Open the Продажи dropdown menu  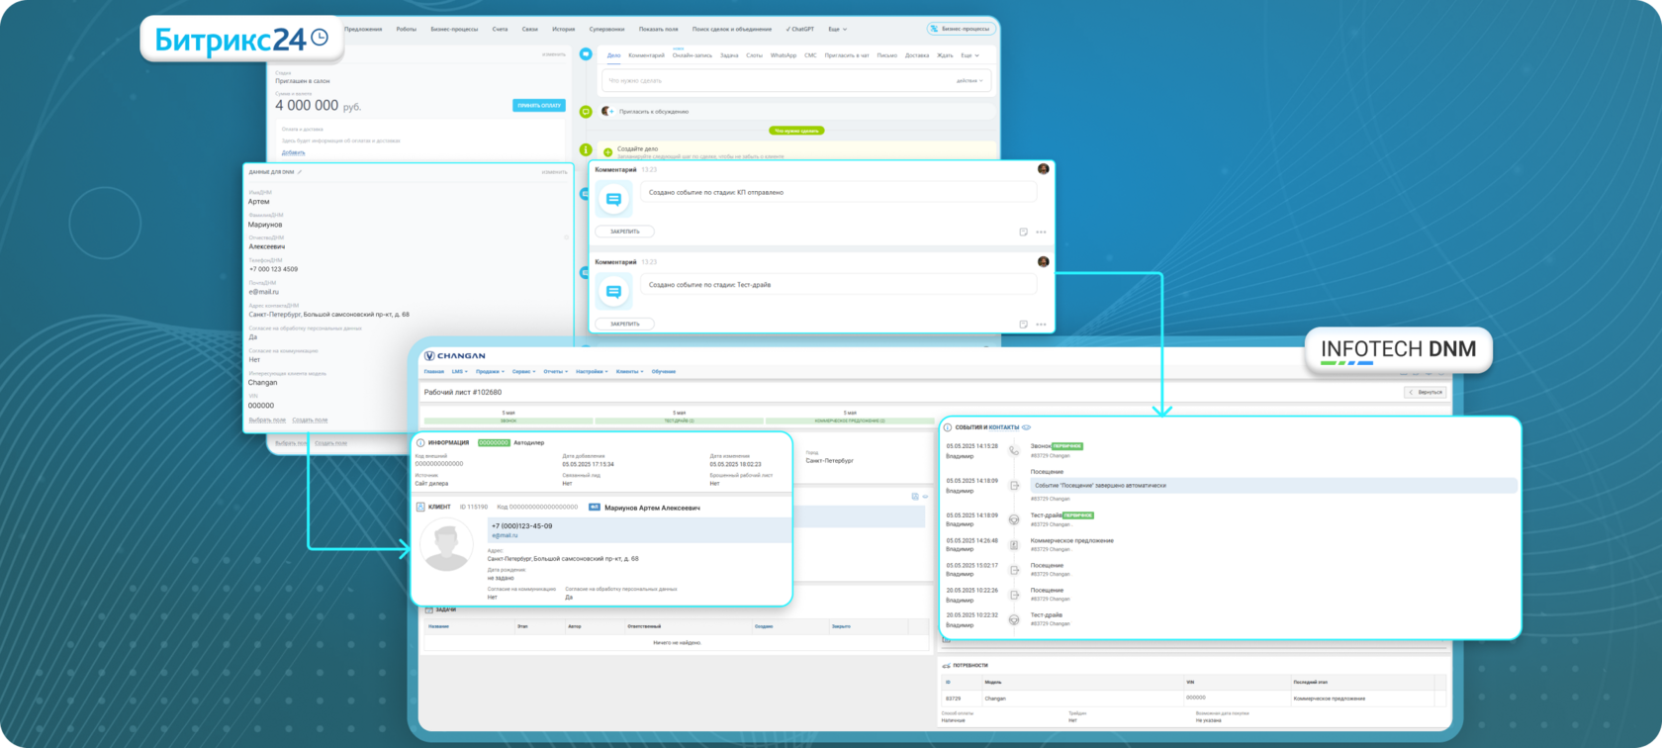pos(491,372)
